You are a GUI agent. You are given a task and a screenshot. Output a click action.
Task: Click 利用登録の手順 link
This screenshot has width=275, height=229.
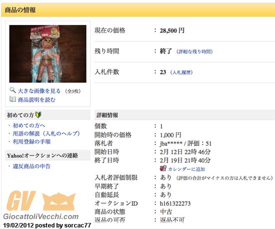[x=31, y=142]
